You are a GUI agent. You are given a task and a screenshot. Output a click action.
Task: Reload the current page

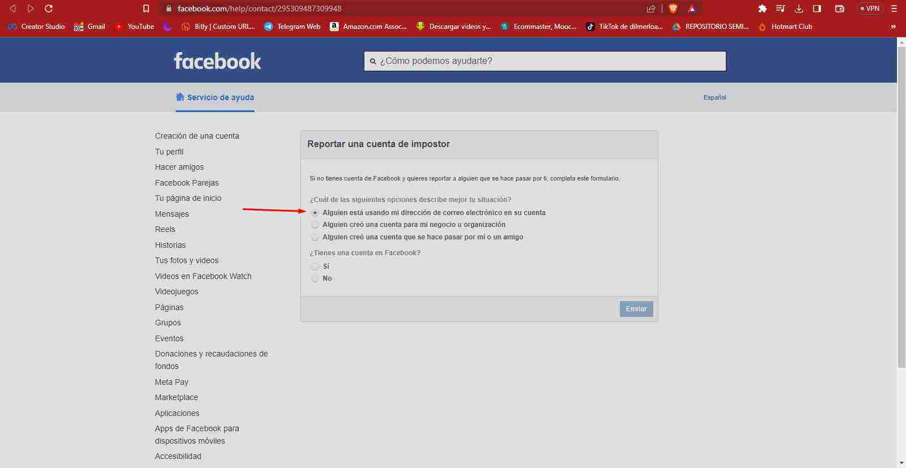[49, 8]
